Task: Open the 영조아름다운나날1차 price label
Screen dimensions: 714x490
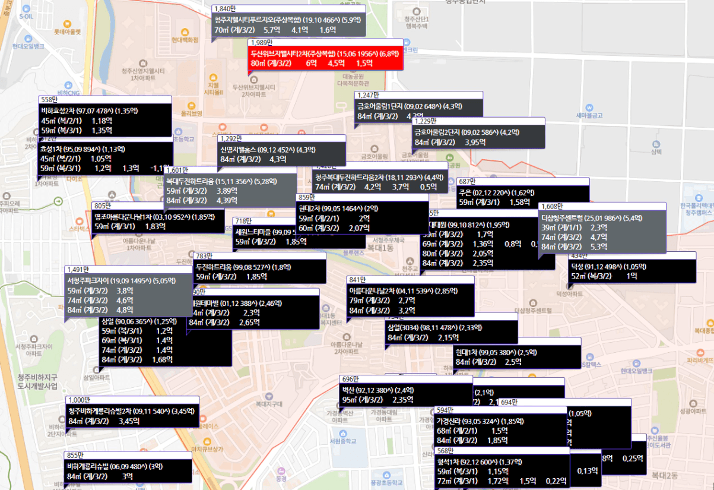Action: pyautogui.click(x=158, y=218)
